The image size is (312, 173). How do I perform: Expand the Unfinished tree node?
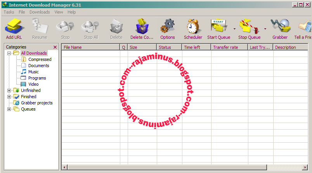point(9,90)
